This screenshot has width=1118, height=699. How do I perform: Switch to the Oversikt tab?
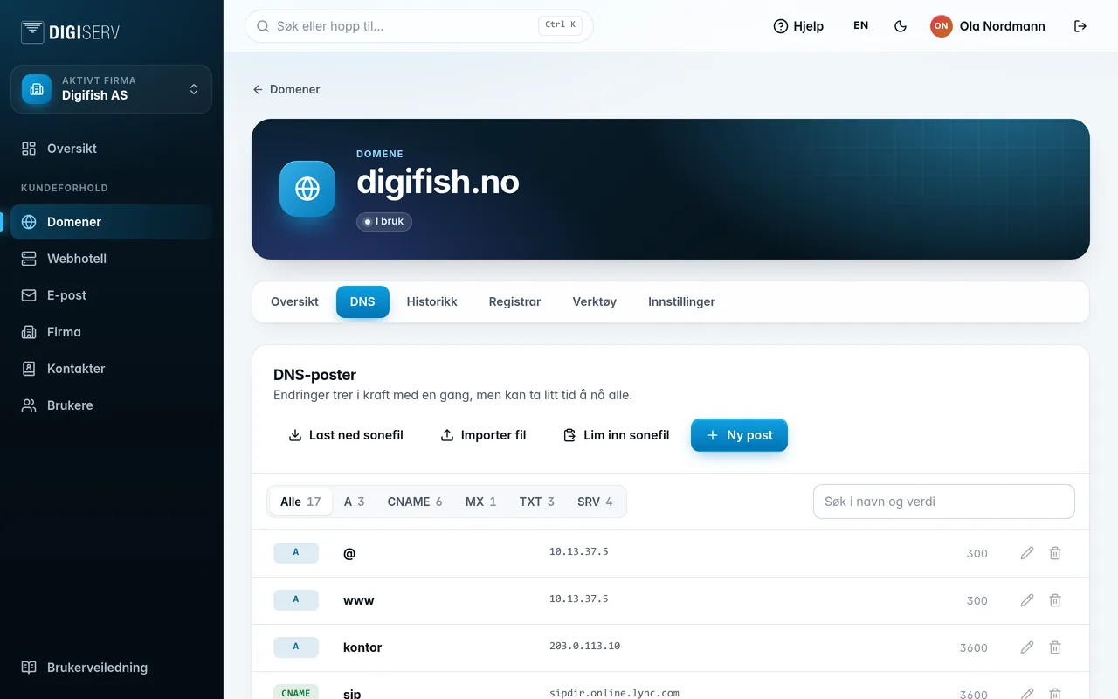(x=294, y=301)
